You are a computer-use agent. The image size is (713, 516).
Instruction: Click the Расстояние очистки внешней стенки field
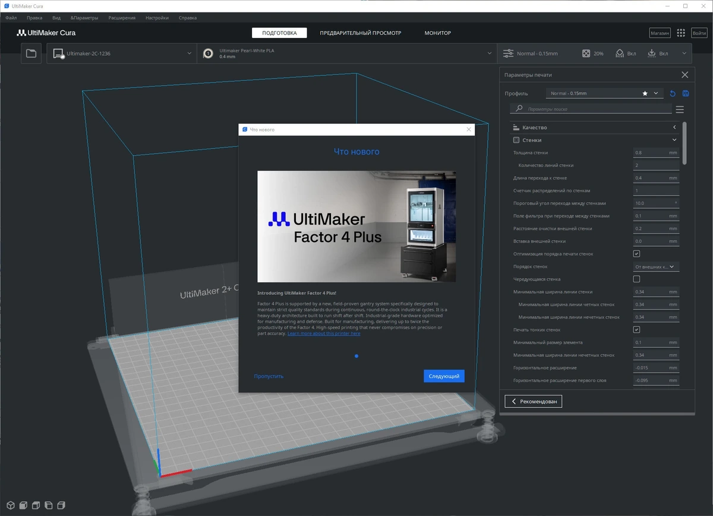[656, 228]
